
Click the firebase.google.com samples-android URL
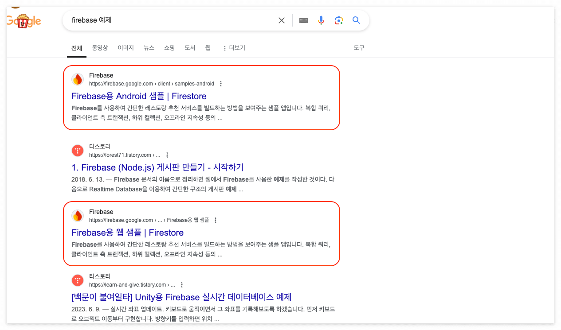[152, 84]
